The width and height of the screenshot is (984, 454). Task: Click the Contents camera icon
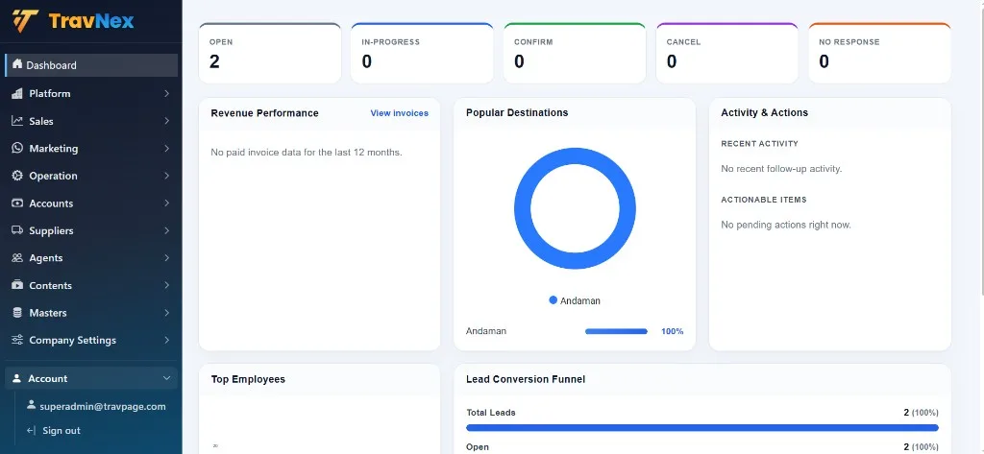point(17,285)
